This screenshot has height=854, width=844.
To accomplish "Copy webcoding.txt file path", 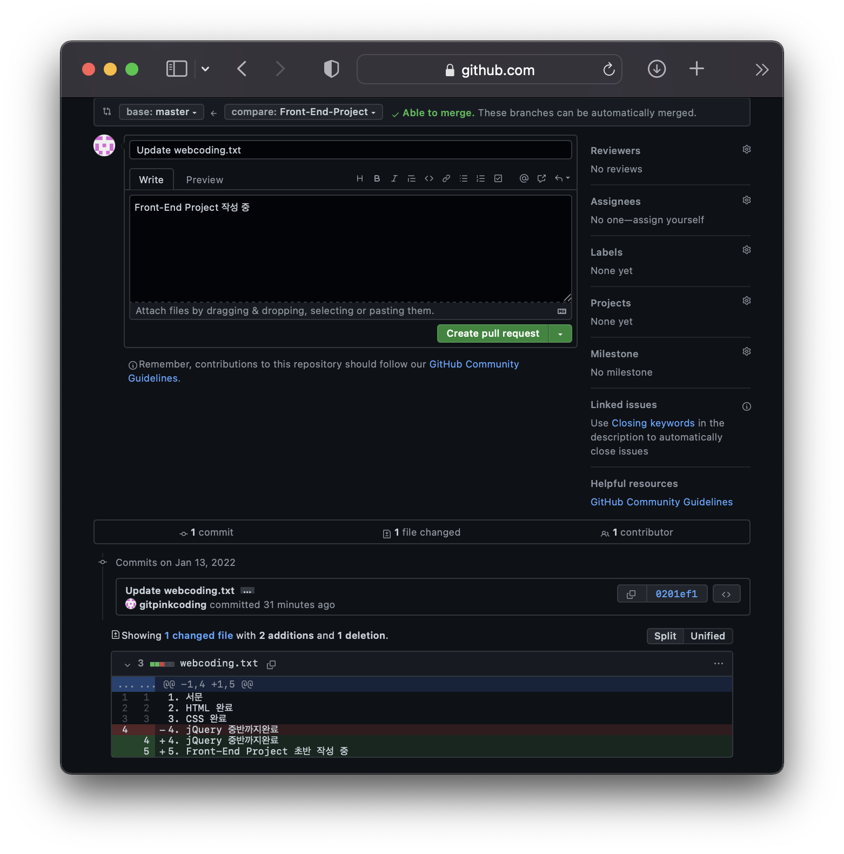I will click(x=271, y=664).
